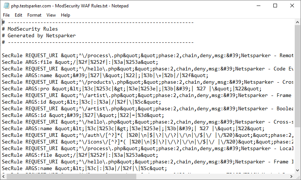The height and width of the screenshot is (180, 301).
Task: Open the Edit menu
Action: tap(18, 15)
